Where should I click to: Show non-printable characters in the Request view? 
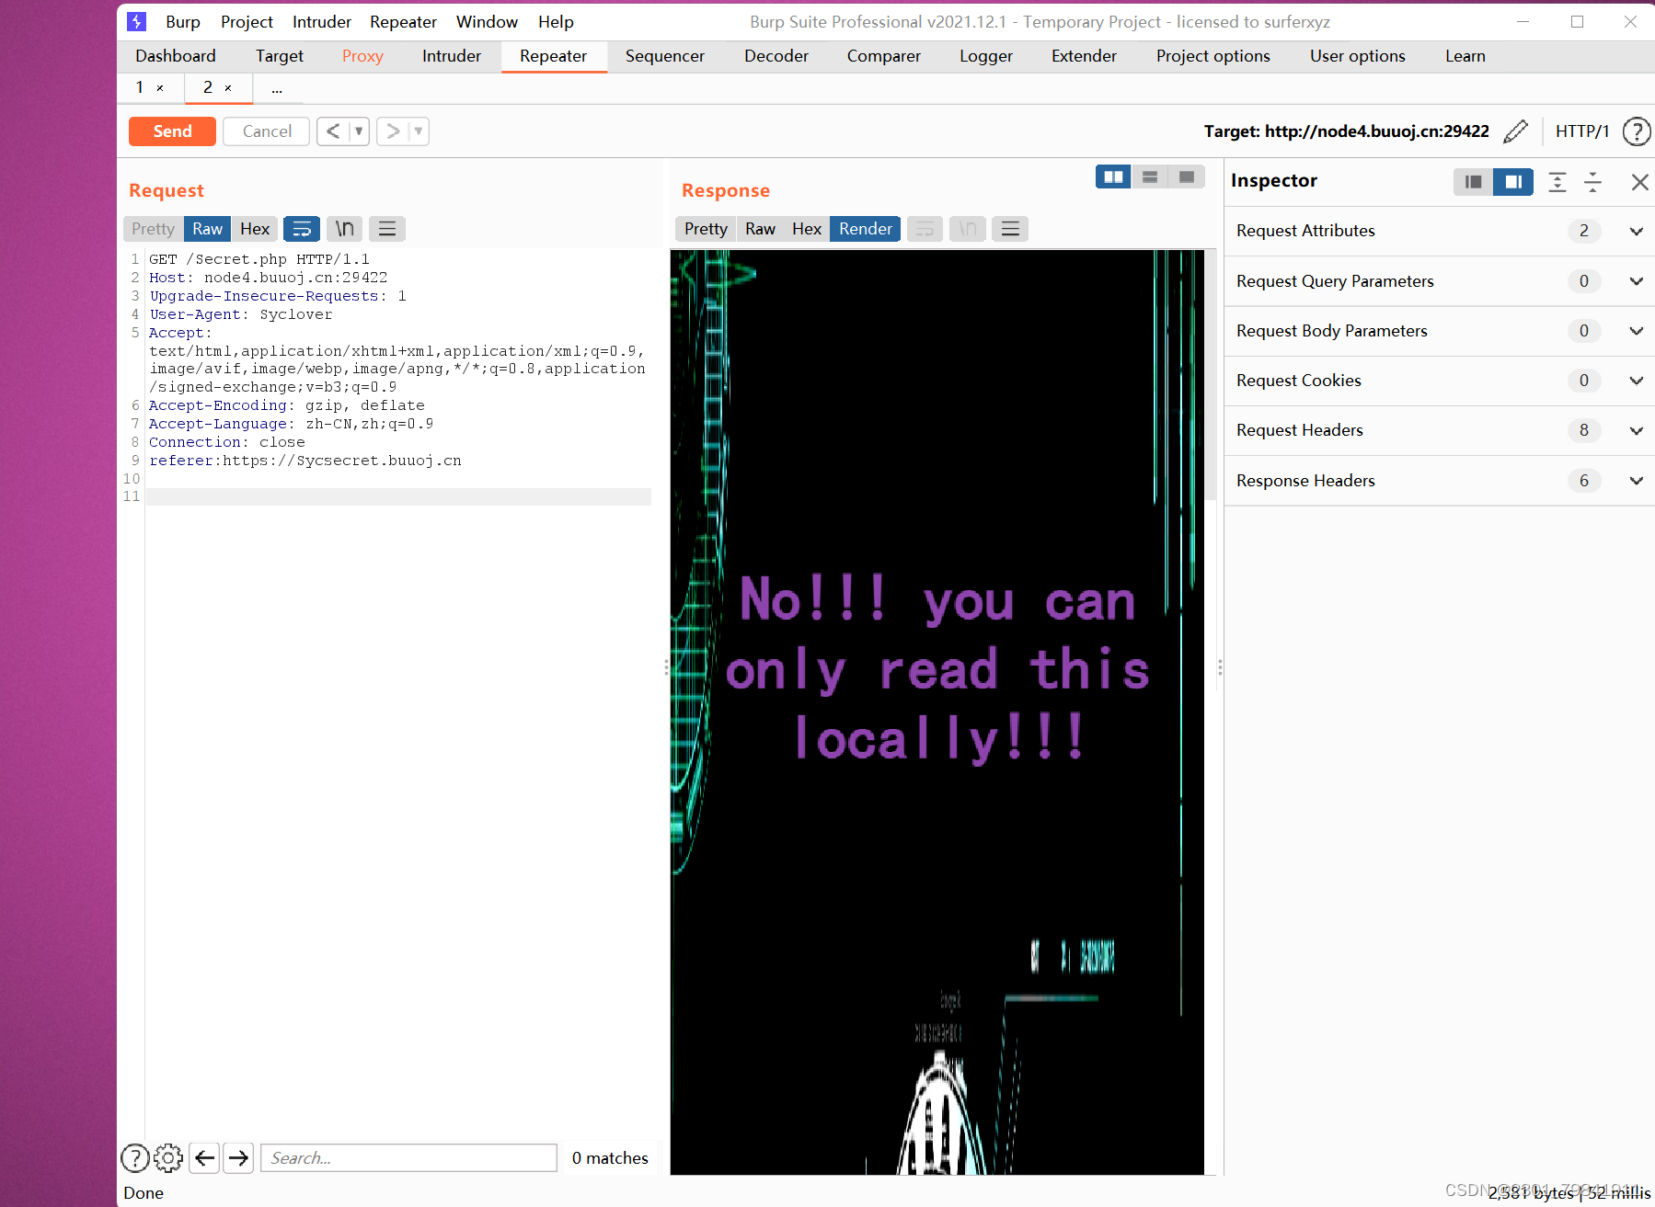[x=344, y=228]
